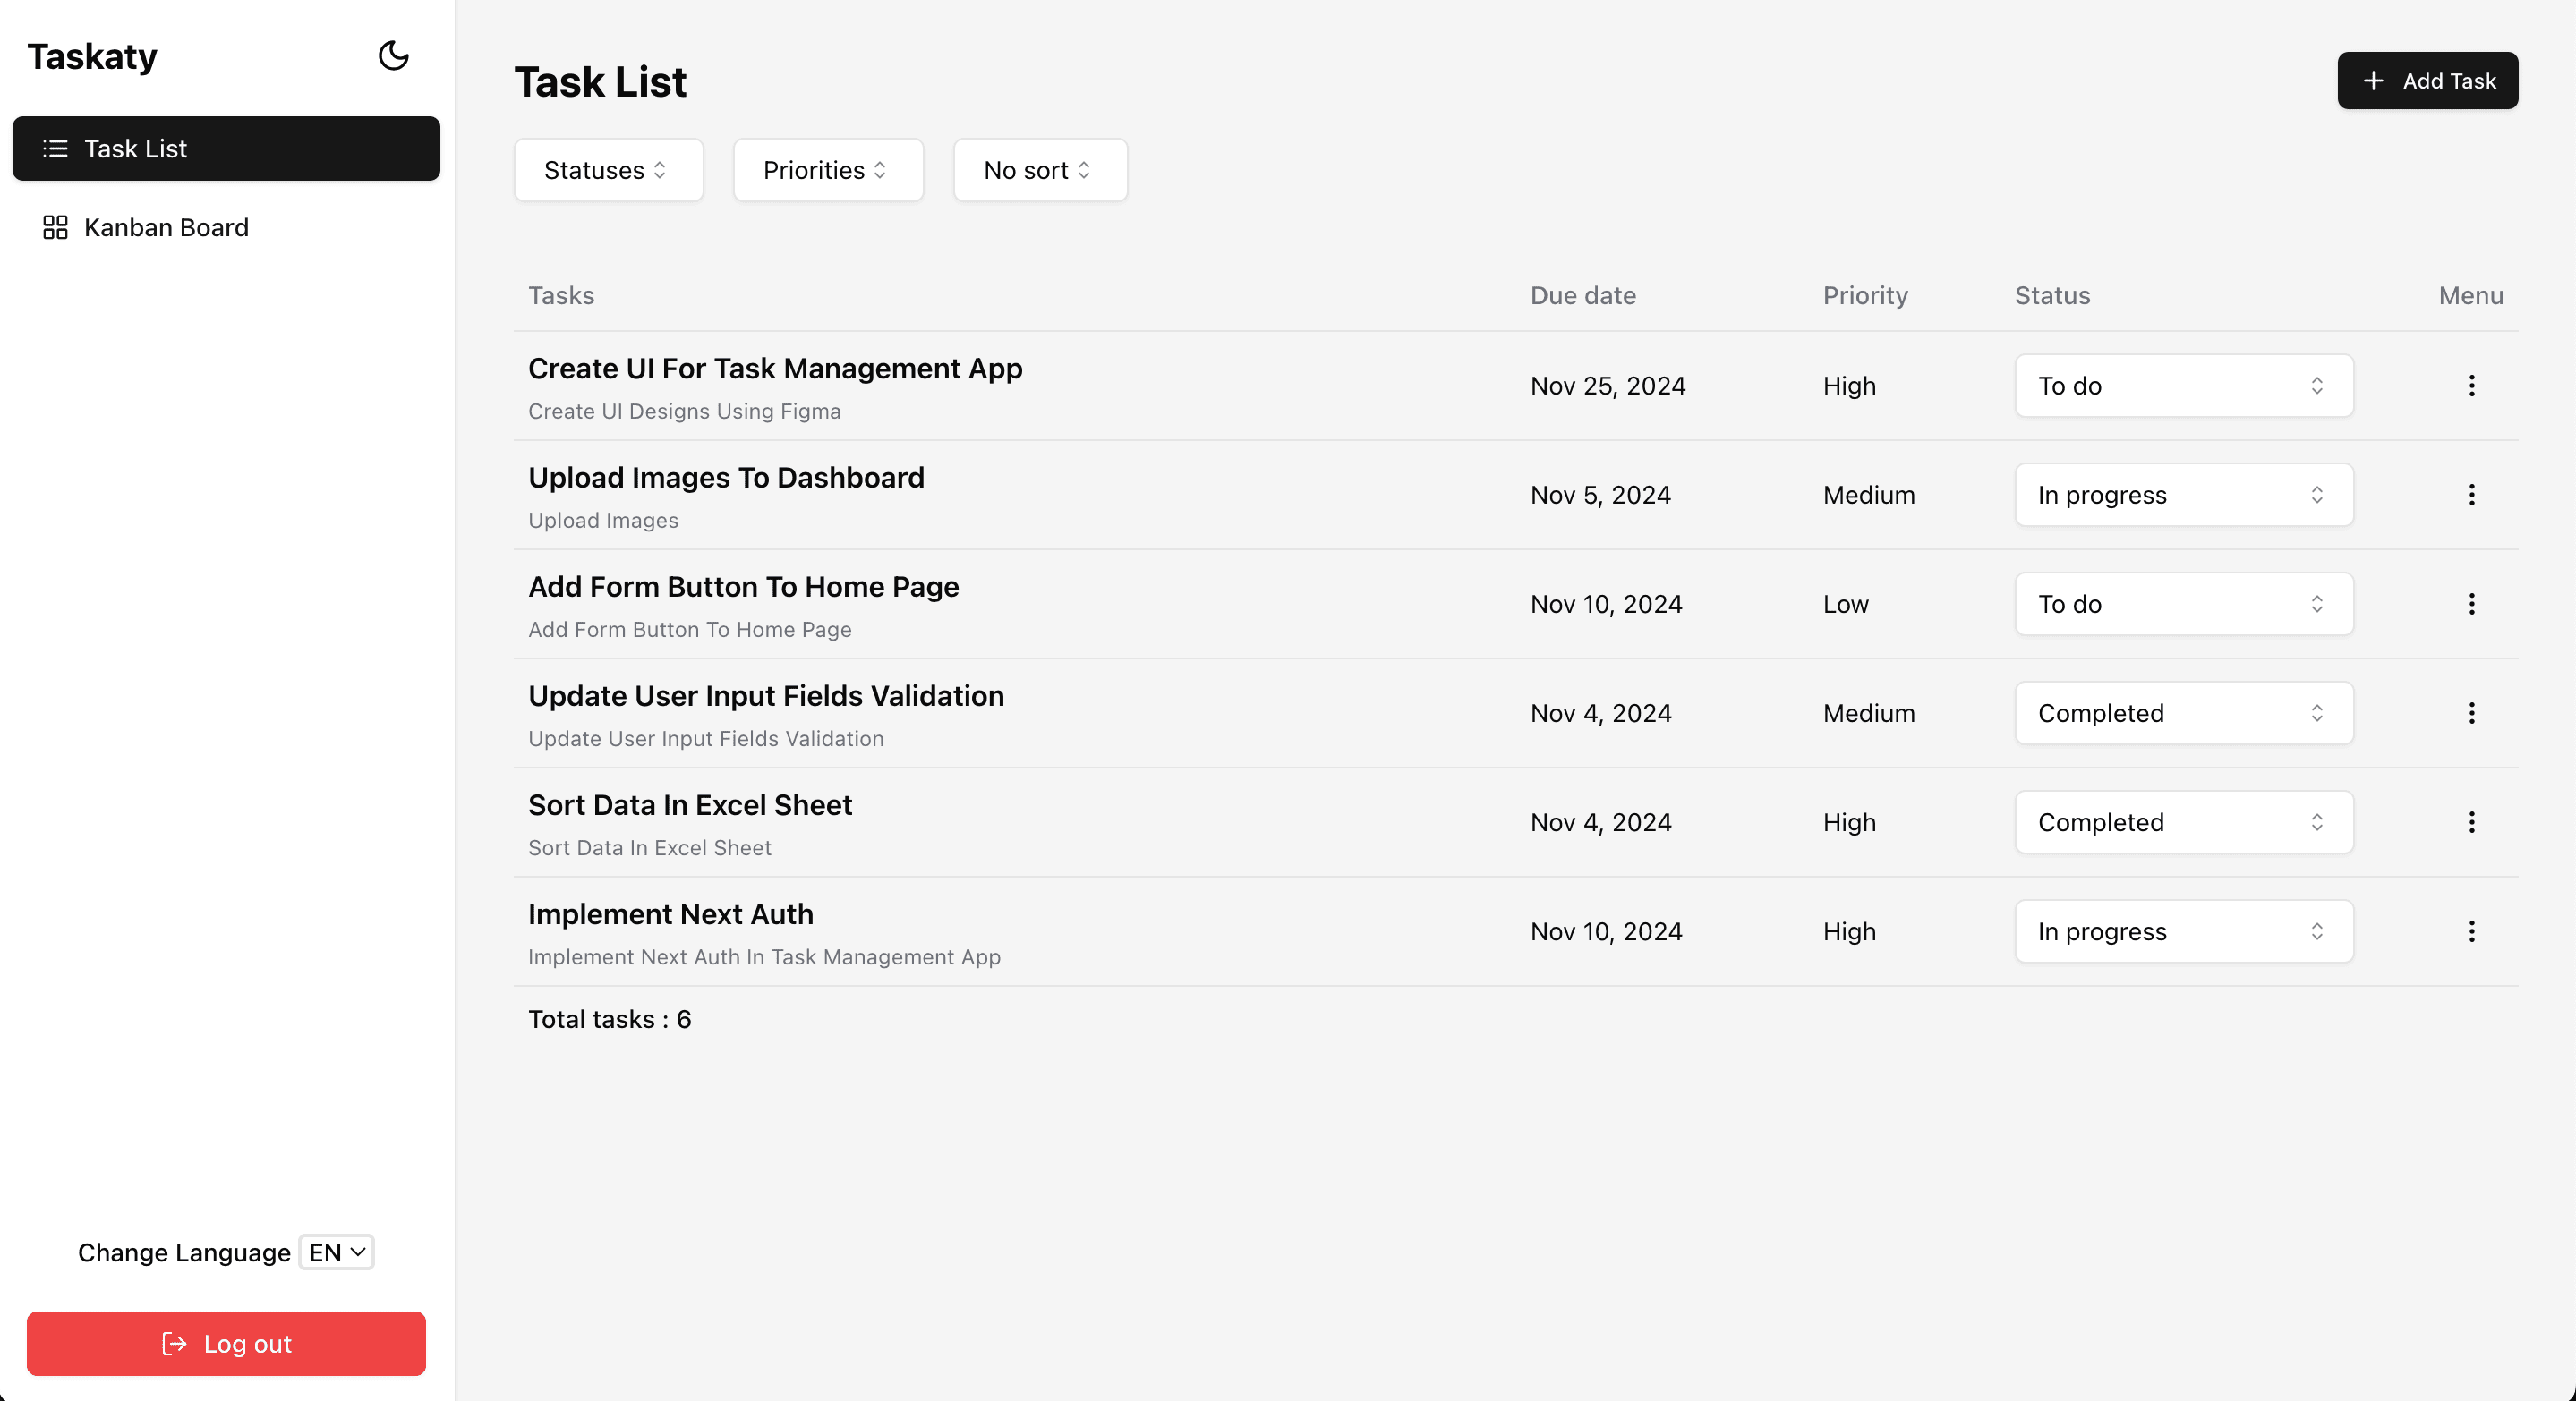Viewport: 2576px width, 1401px height.
Task: Click the Sort Data In Excel Sheet title
Action: (x=690, y=804)
